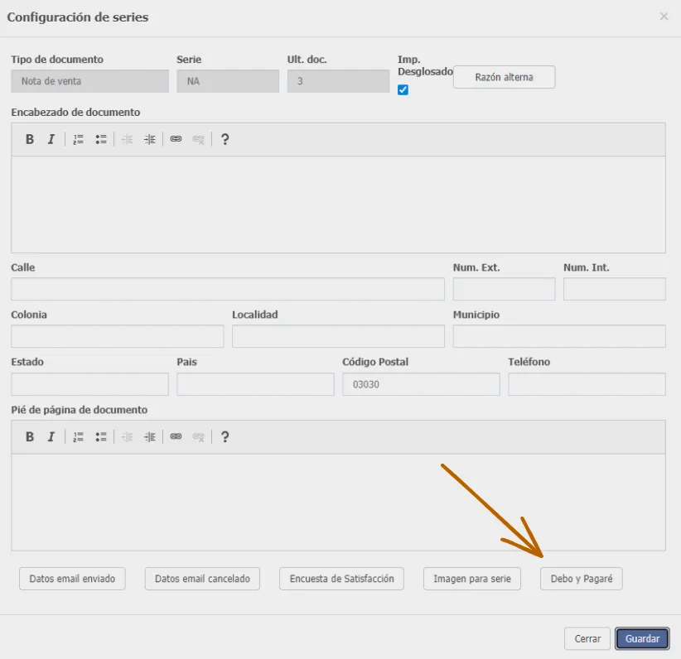Insert numbered list in Pié de página editor
This screenshot has width=681, height=659.
78,437
